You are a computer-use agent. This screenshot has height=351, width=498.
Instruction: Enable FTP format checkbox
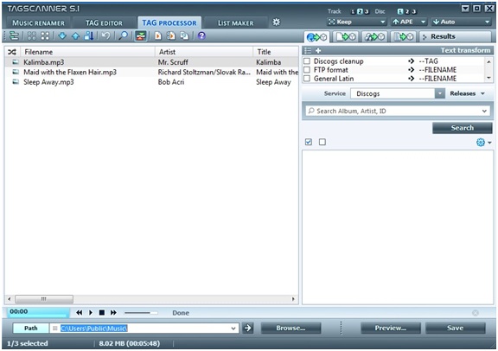click(307, 69)
